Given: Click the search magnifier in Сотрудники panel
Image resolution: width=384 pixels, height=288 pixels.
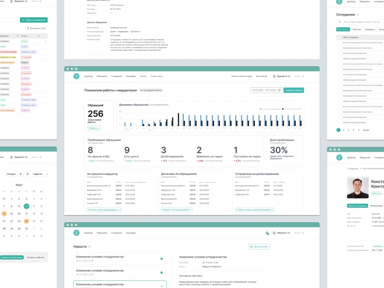Looking at the screenshot, I should pos(340,22).
